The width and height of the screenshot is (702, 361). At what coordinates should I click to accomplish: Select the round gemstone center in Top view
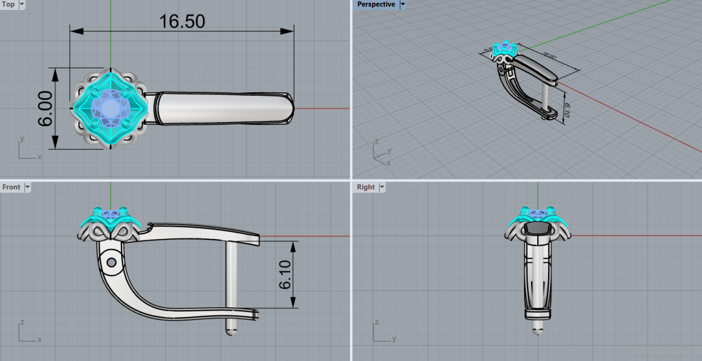pos(110,108)
